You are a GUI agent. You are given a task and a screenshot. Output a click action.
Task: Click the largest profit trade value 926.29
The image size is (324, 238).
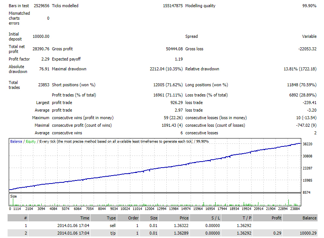[177, 103]
